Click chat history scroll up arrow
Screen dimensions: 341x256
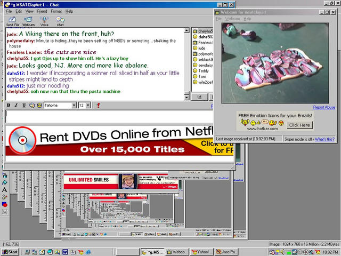coord(186,31)
